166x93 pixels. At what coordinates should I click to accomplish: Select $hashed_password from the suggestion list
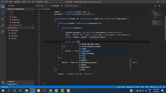(104, 63)
